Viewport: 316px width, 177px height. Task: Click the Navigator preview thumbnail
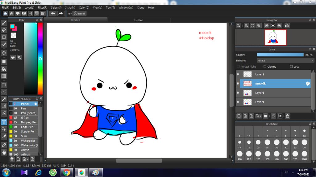pyautogui.click(x=276, y=37)
